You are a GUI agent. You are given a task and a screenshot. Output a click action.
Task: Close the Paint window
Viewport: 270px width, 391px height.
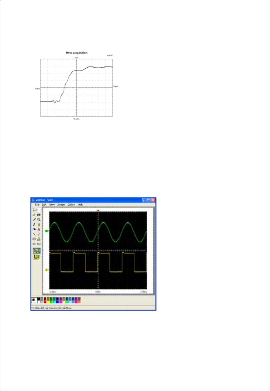(153, 200)
